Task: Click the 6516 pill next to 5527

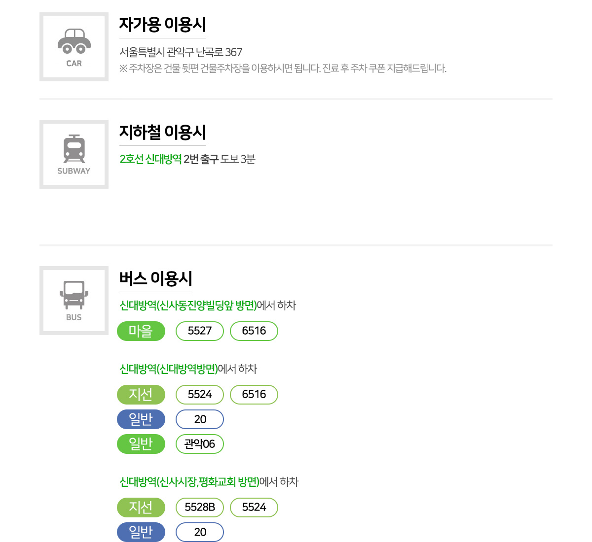Action: coord(254,331)
